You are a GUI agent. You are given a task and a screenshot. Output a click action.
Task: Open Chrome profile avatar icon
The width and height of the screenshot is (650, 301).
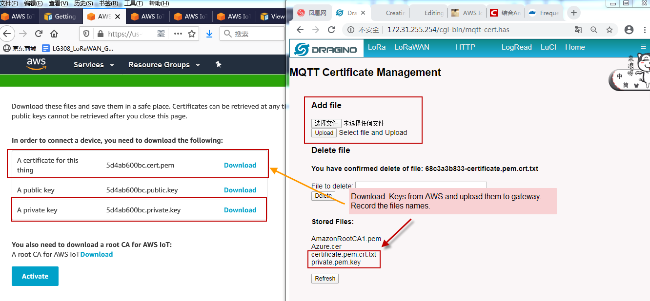(x=629, y=30)
